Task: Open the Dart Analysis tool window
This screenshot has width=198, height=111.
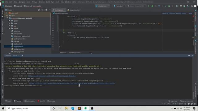Action: [29, 101]
